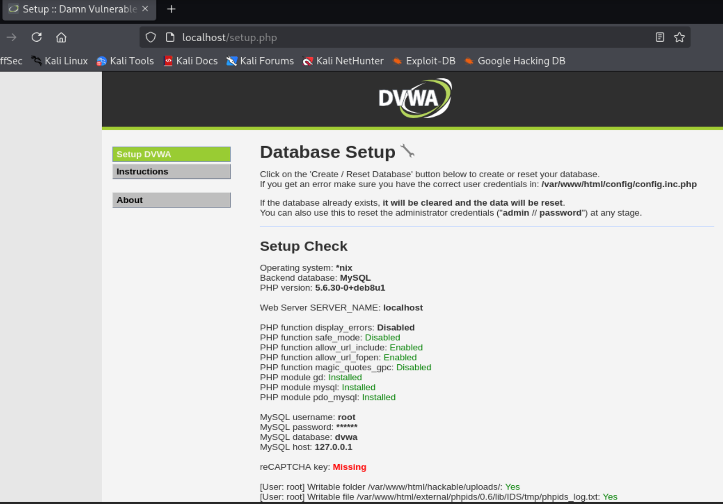This screenshot has height=504, width=723.
Task: Click the masked MySQL password value
Action: coord(347,427)
